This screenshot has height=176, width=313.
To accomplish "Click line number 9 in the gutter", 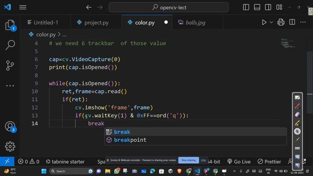I will click(36, 84).
